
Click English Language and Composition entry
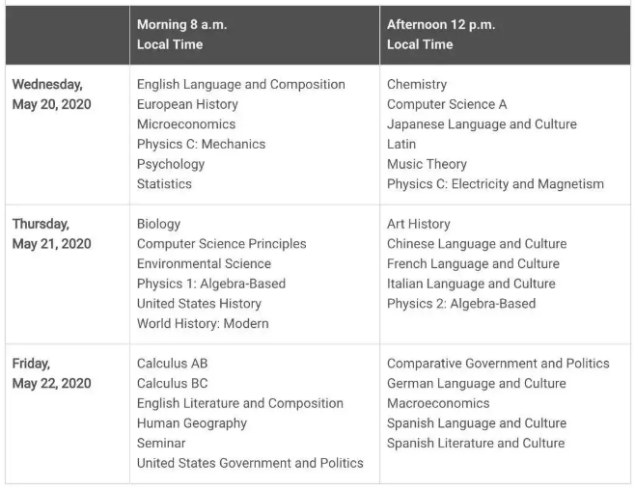pos(241,84)
